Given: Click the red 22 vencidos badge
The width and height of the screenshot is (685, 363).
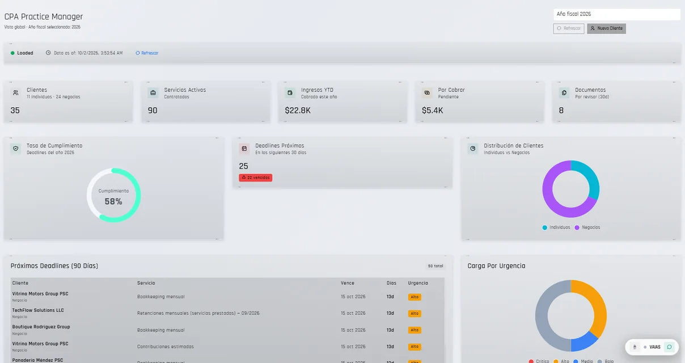Looking at the screenshot, I should pos(256,178).
